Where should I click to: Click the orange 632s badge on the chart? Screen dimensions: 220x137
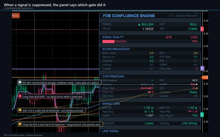coord(16,16)
